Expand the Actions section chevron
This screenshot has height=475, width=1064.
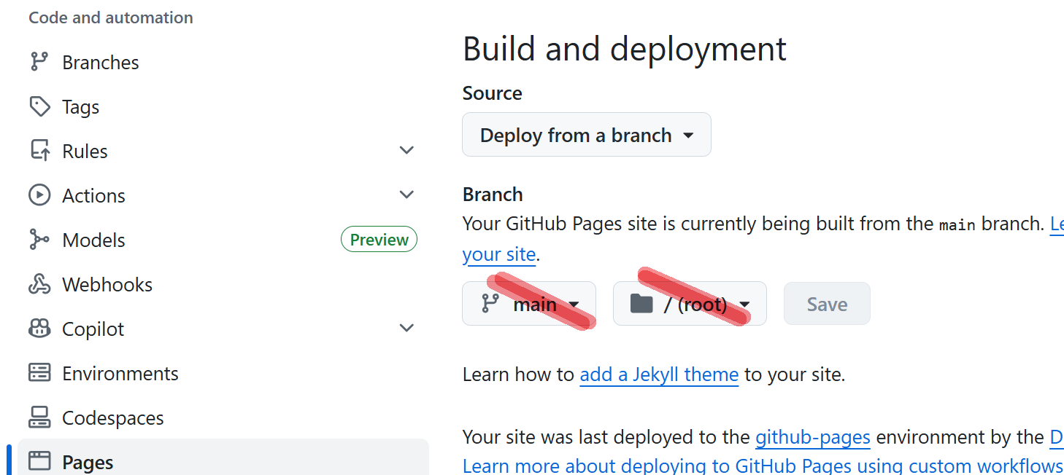click(407, 195)
